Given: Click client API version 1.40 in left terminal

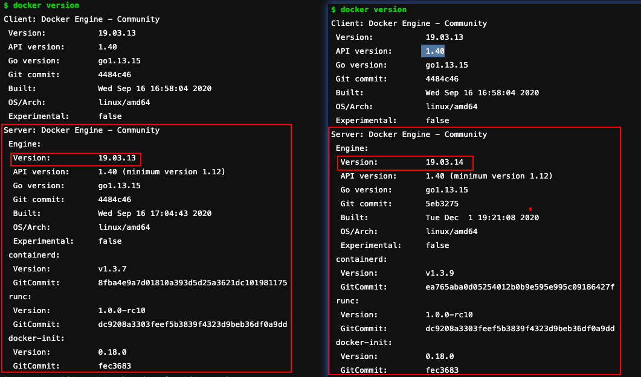Looking at the screenshot, I should tap(108, 47).
